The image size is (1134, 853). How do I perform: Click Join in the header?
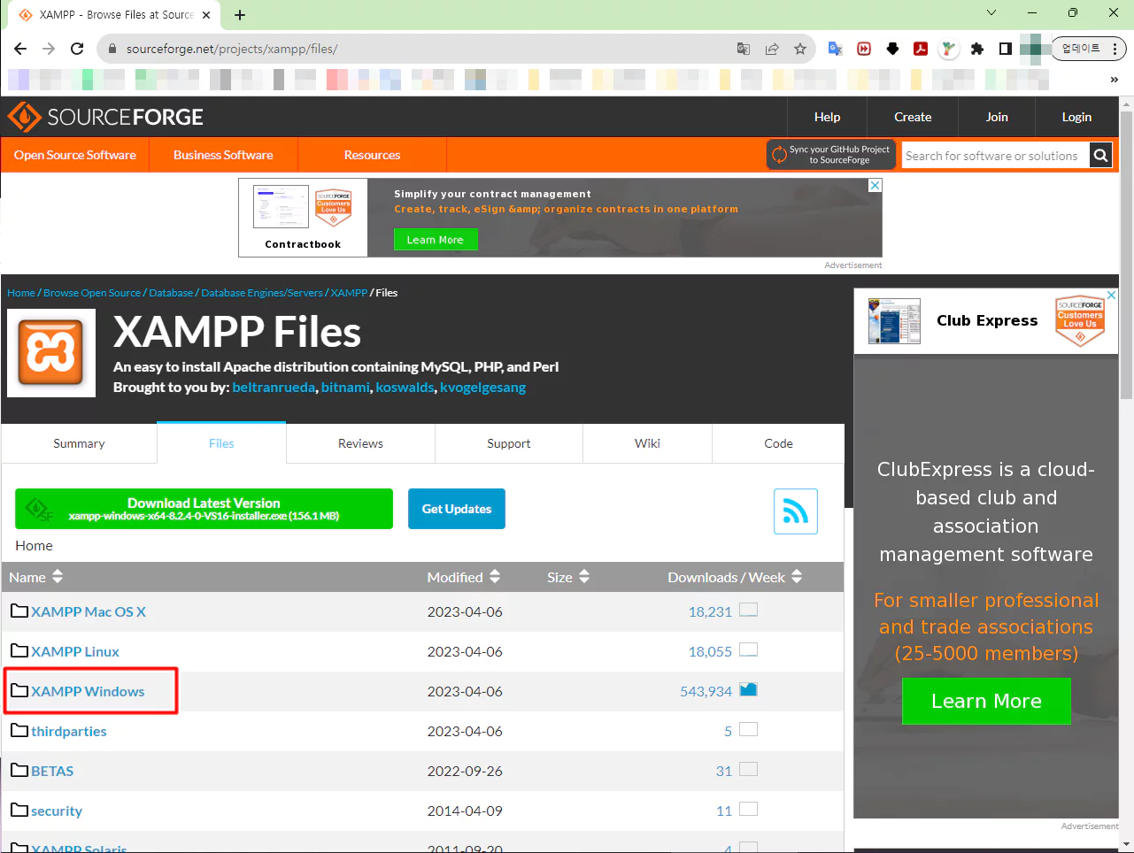point(997,117)
